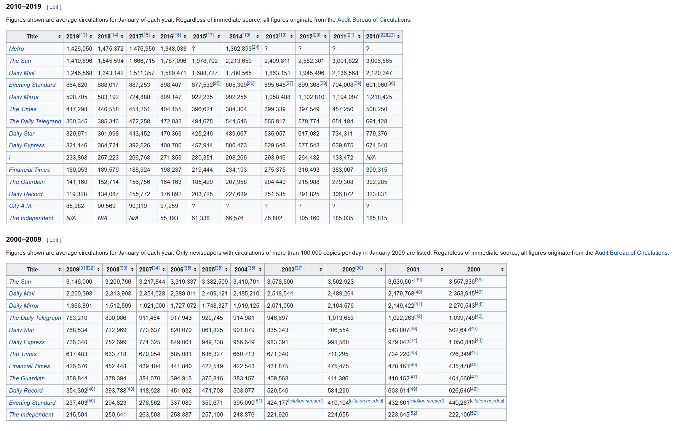Open the i newspaper link

pos(10,158)
